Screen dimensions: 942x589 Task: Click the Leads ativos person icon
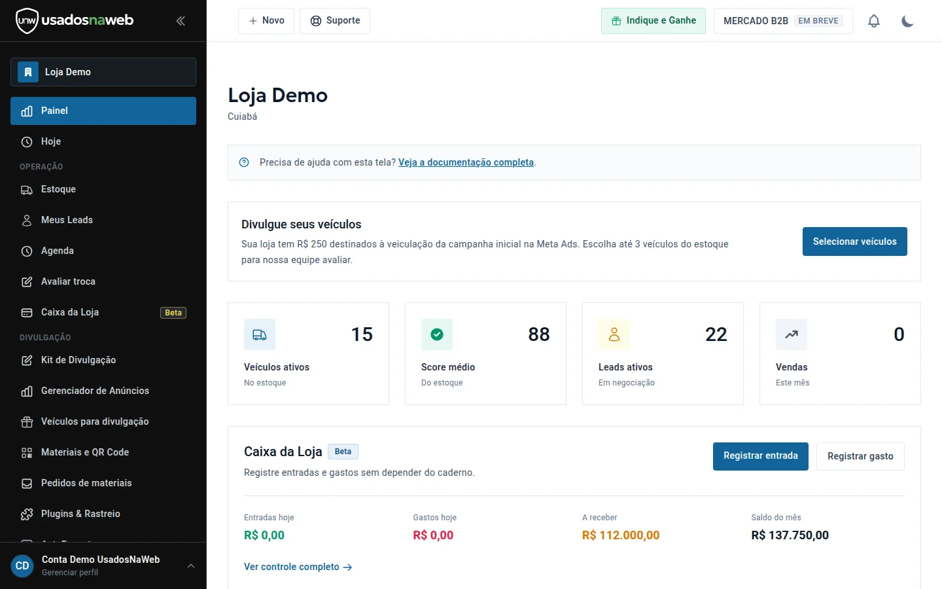614,334
